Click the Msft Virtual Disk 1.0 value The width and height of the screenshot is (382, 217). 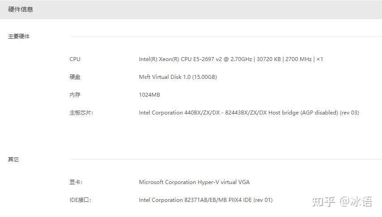178,77
